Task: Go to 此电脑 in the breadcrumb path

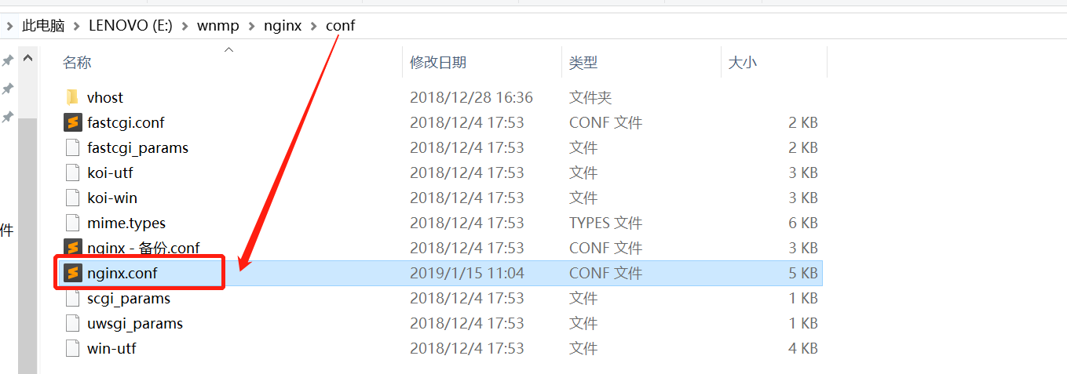Action: click(x=43, y=26)
